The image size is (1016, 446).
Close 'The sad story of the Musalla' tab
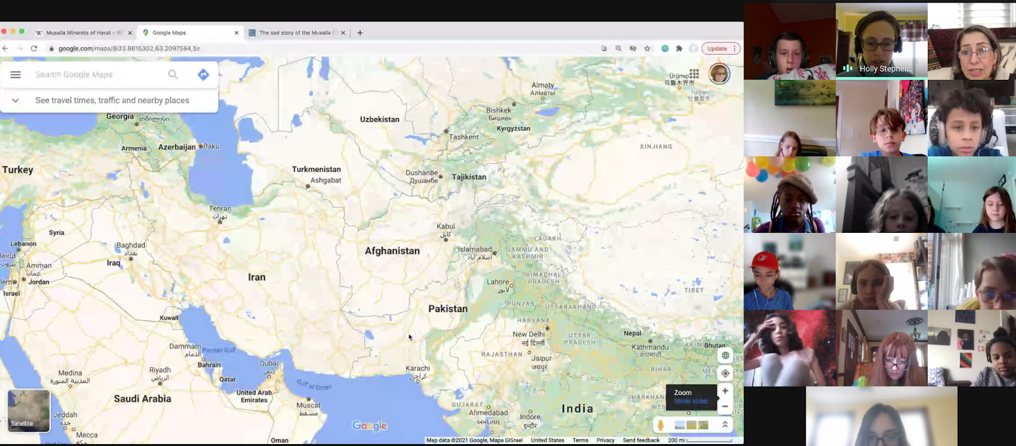[343, 33]
